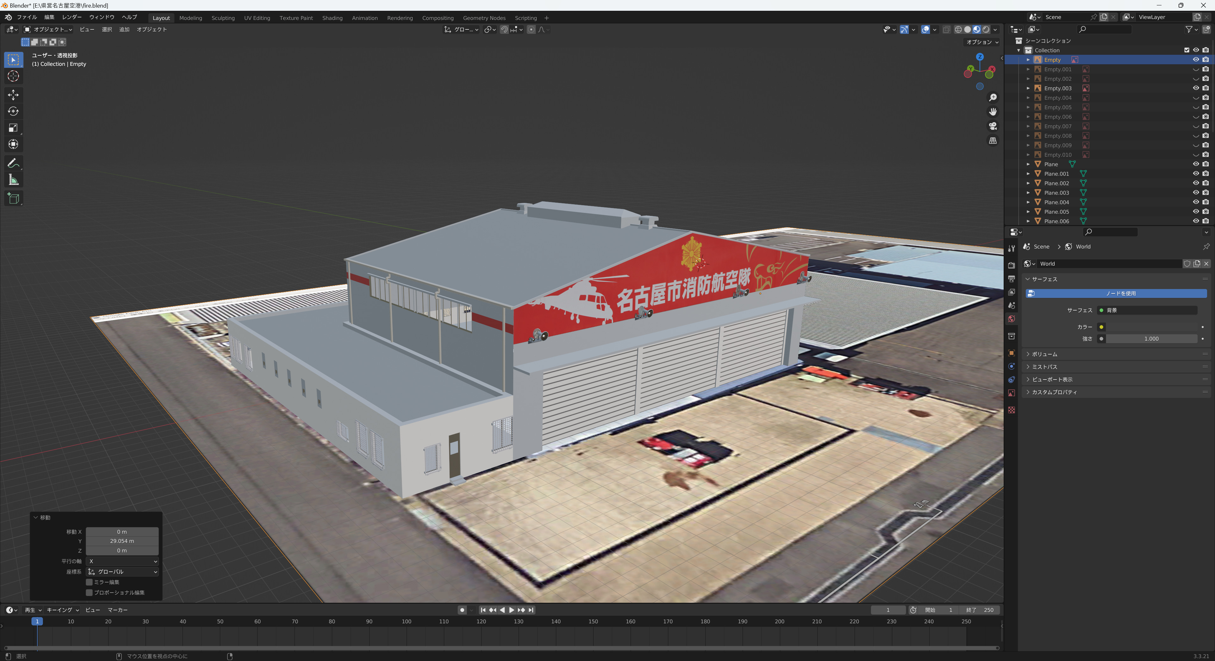Open the Render properties tab
The height and width of the screenshot is (661, 1215).
[1011, 265]
